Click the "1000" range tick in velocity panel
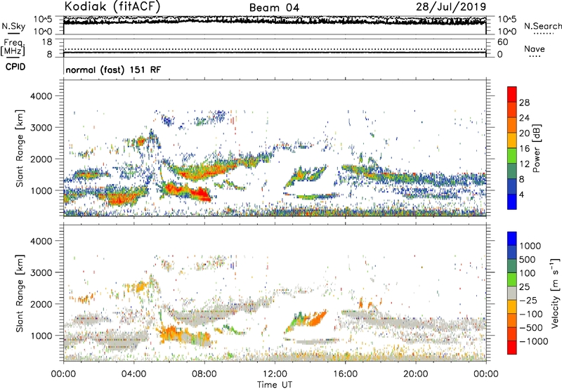The height and width of the screenshot is (389, 562). point(41,336)
